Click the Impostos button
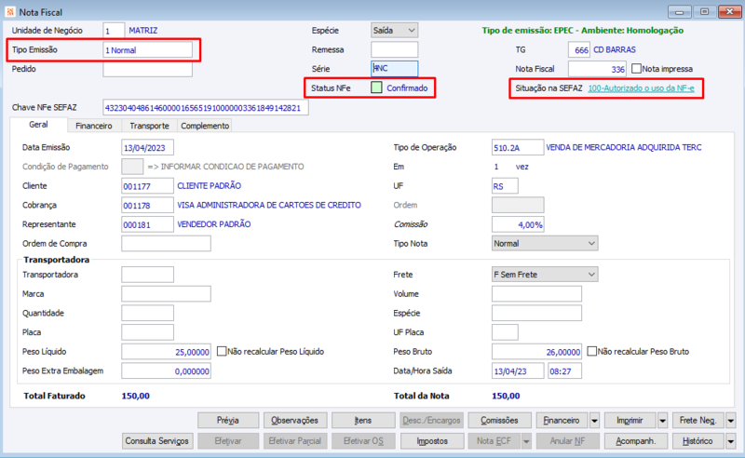 click(432, 441)
